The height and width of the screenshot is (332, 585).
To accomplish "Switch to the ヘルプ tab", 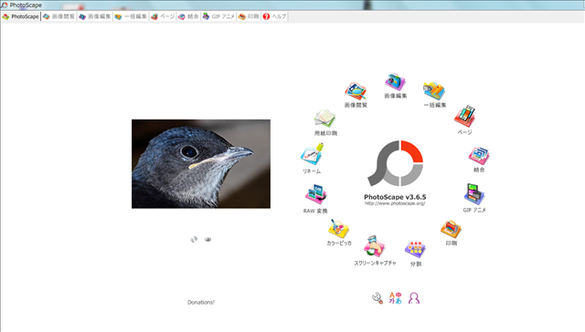I will pos(274,16).
